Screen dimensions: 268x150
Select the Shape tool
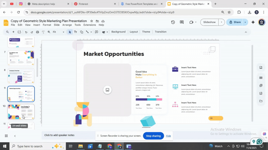[x=81, y=32]
